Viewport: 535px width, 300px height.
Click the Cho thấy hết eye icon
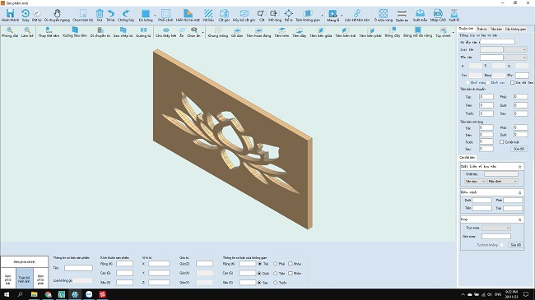(x=165, y=32)
